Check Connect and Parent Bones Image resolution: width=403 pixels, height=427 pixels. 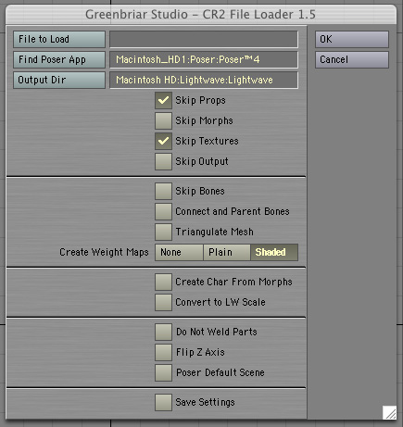click(163, 211)
